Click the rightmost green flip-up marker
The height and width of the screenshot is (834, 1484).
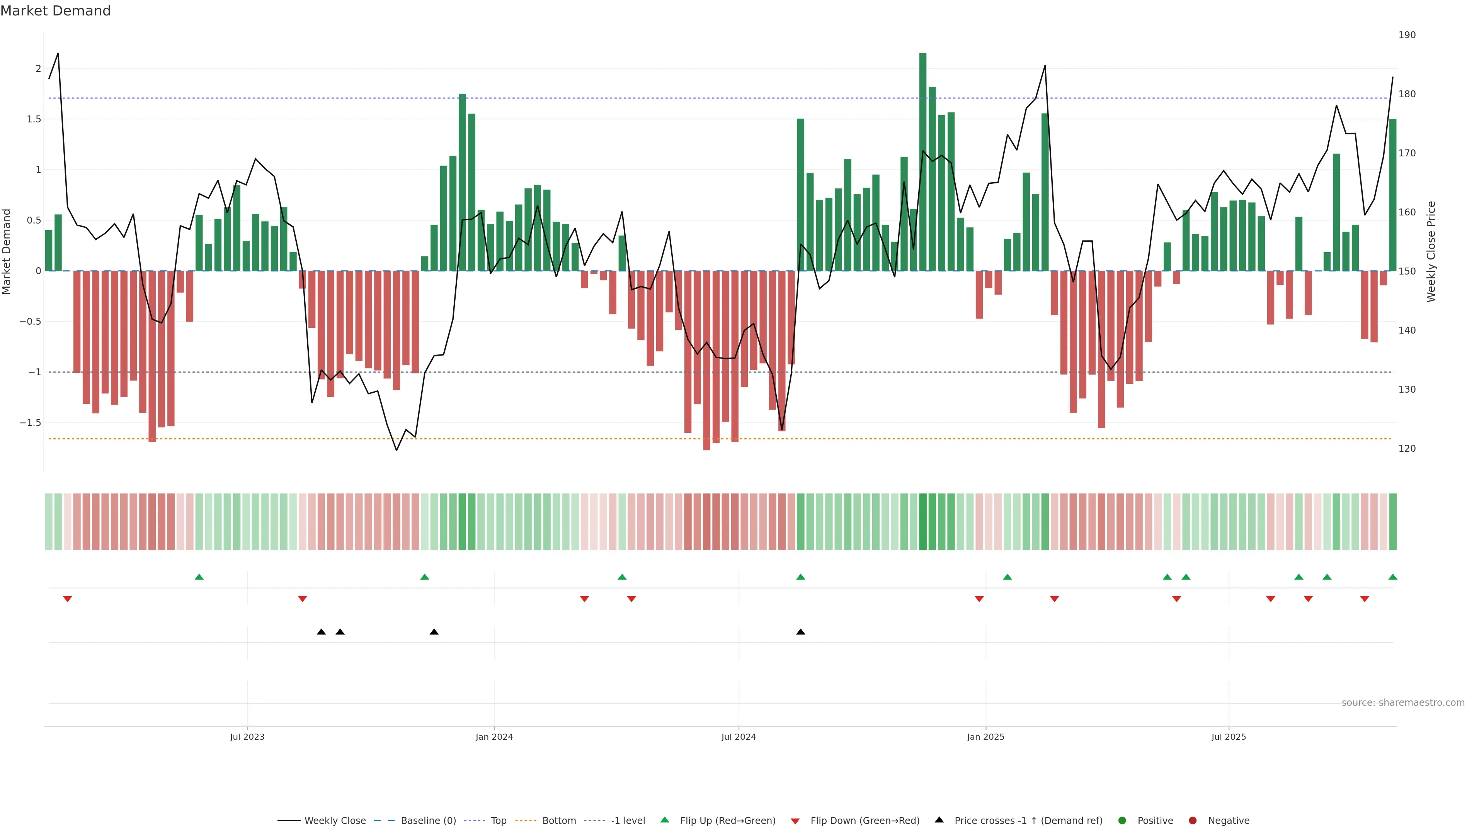(x=1392, y=577)
